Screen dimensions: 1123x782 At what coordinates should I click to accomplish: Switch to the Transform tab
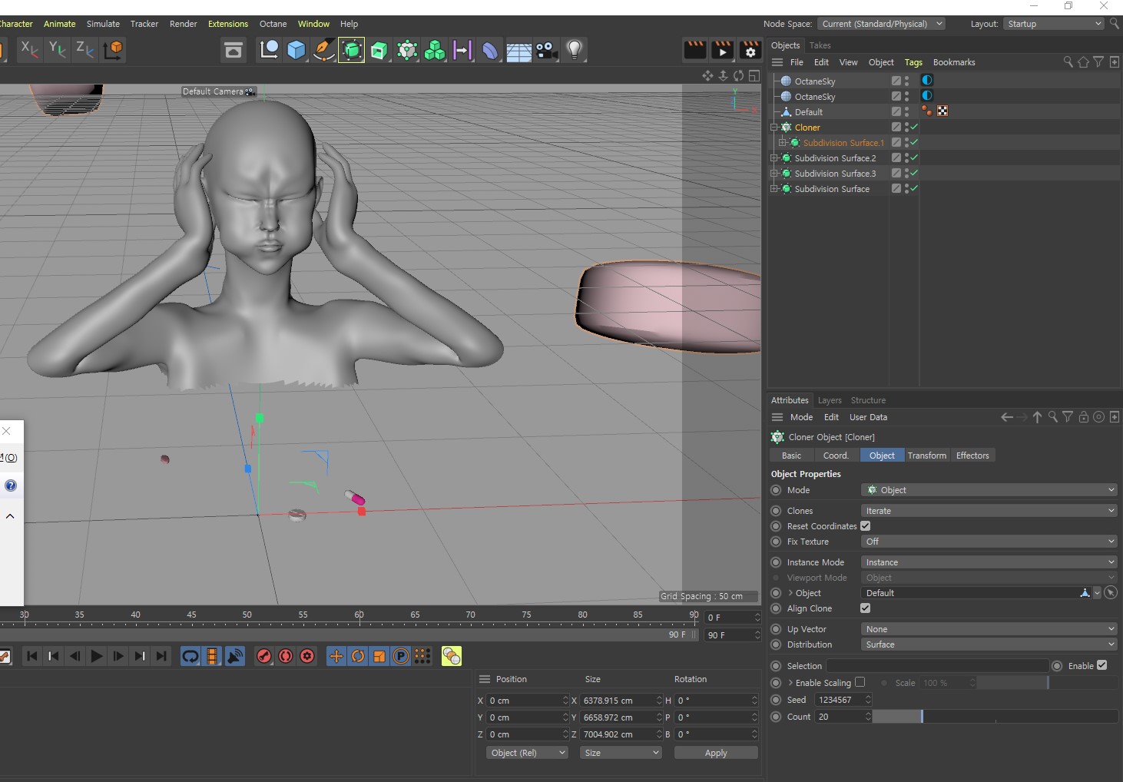point(926,456)
